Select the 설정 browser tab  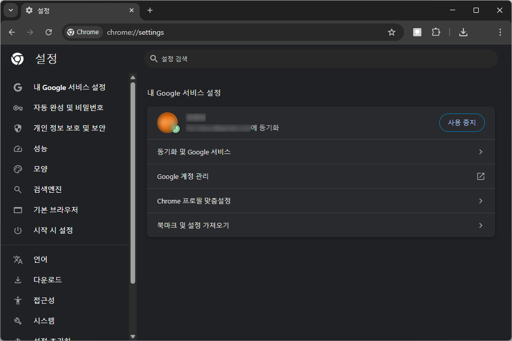80,11
